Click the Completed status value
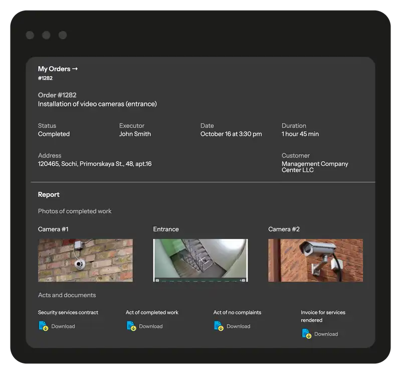This screenshot has height=374, width=401. (x=54, y=134)
